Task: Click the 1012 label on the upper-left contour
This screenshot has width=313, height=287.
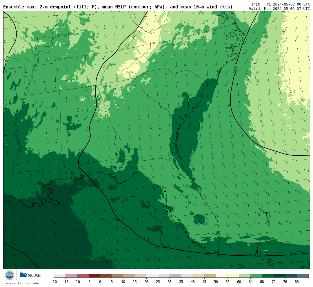Action: click(7, 60)
